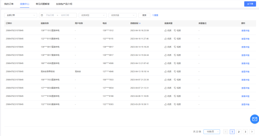
Task: Click thumbs-up icon for 131****8198 lead
Action: point(165,96)
